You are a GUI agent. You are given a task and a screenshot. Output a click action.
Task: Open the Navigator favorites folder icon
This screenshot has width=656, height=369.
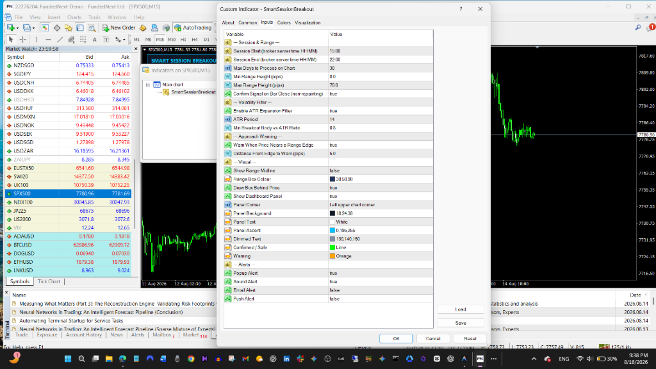point(68,28)
